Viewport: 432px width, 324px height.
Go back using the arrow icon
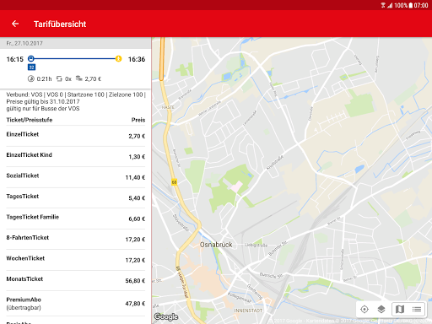tap(15, 24)
